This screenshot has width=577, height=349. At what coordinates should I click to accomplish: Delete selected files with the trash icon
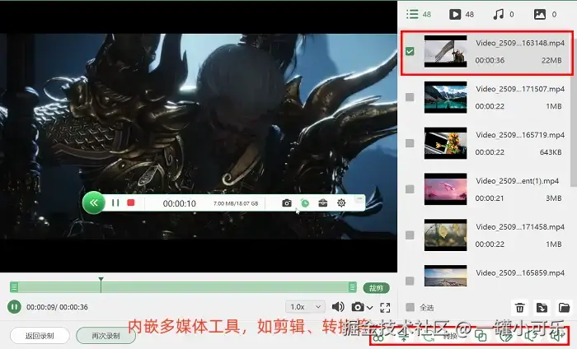519,308
